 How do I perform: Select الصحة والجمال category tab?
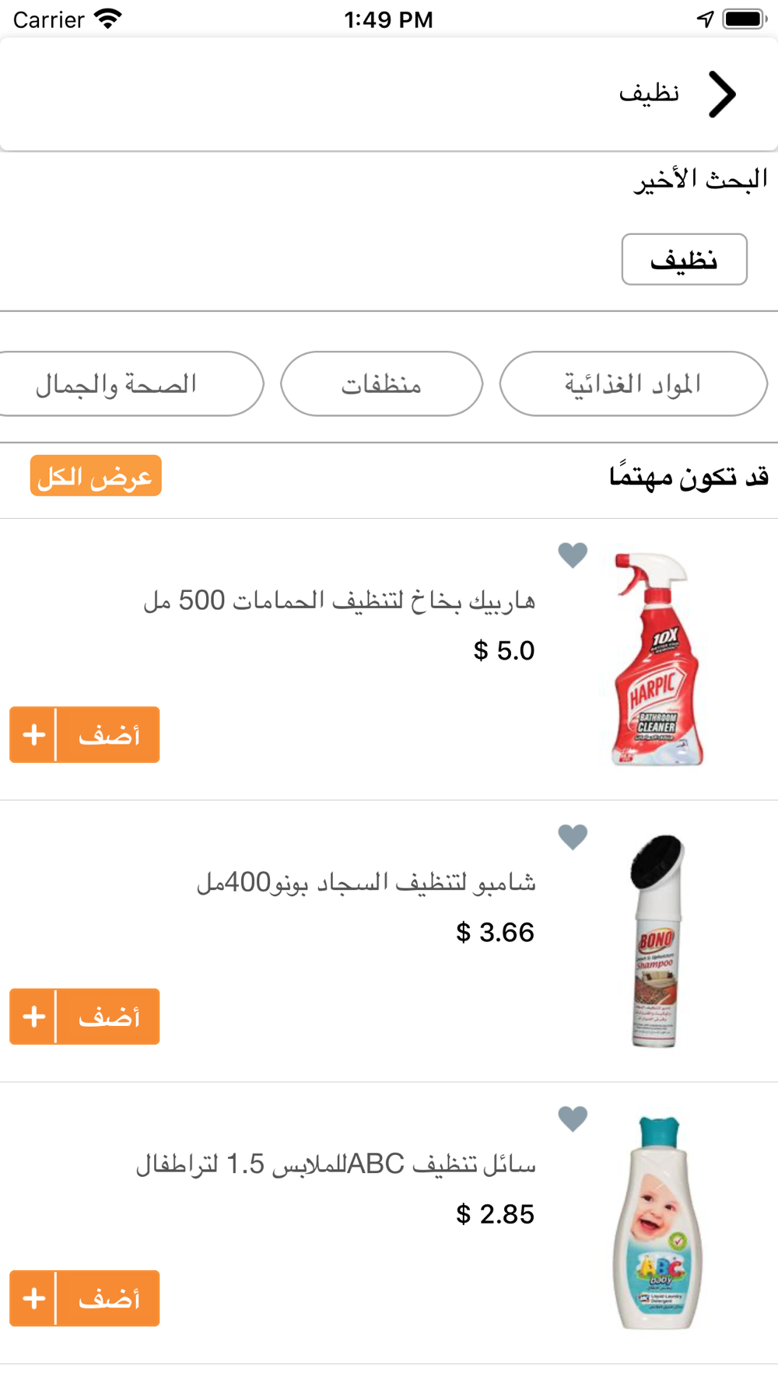pyautogui.click(x=128, y=383)
